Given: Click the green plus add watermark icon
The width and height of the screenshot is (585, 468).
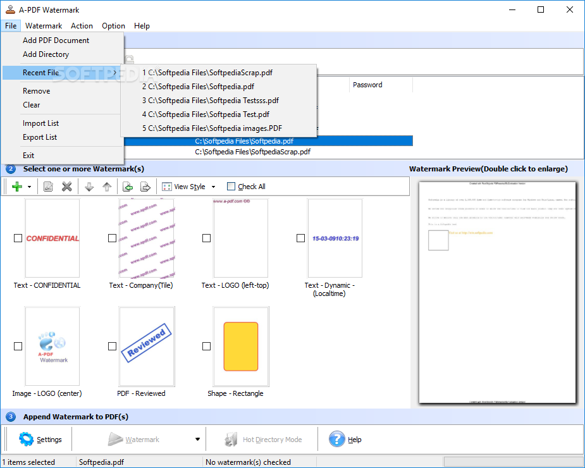Looking at the screenshot, I should 17,186.
